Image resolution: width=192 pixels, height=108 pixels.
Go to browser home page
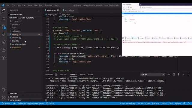[x=131, y=7]
